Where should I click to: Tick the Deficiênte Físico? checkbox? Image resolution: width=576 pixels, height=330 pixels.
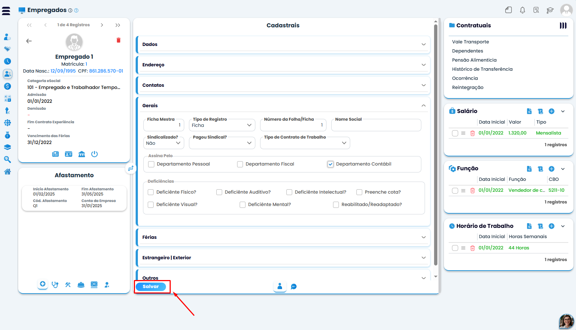pyautogui.click(x=151, y=192)
